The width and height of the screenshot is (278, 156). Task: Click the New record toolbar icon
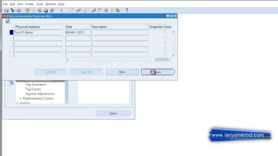click(7, 10)
